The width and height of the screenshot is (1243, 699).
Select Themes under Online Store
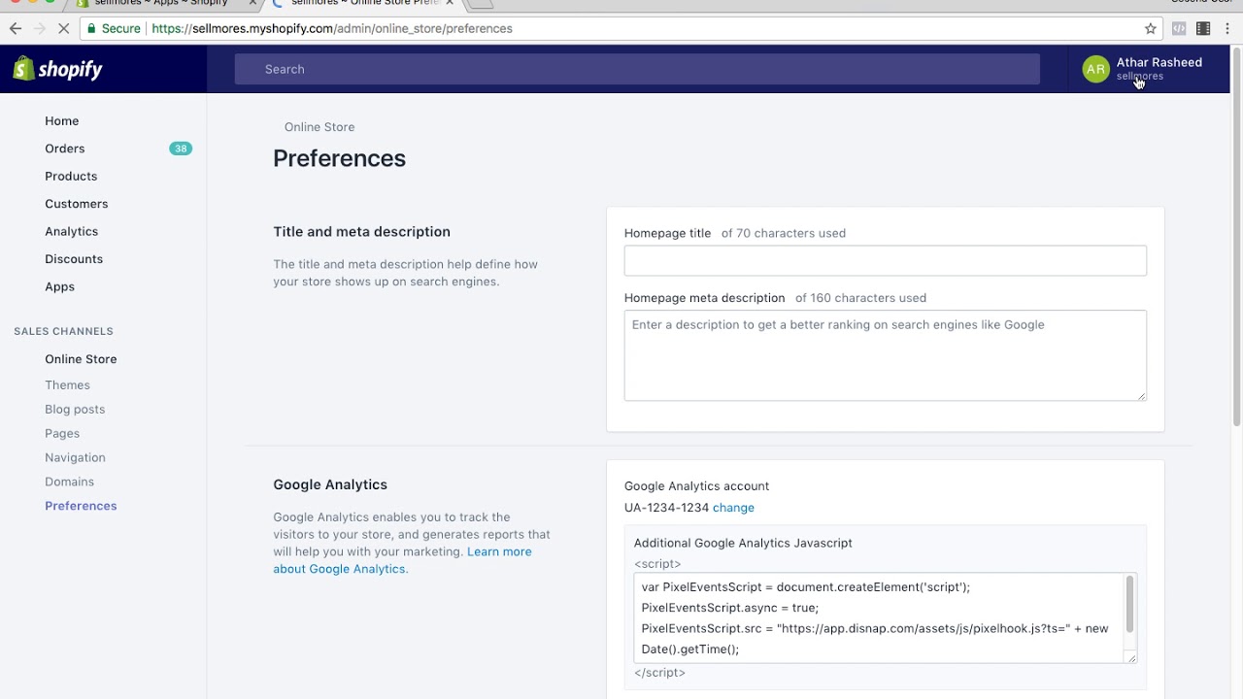pos(67,385)
